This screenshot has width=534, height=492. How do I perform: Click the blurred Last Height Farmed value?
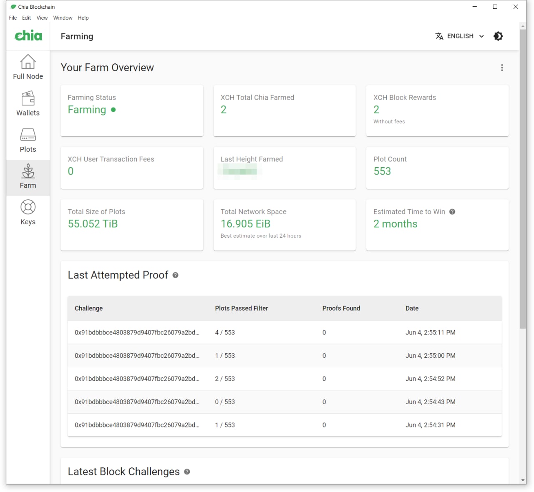(240, 171)
